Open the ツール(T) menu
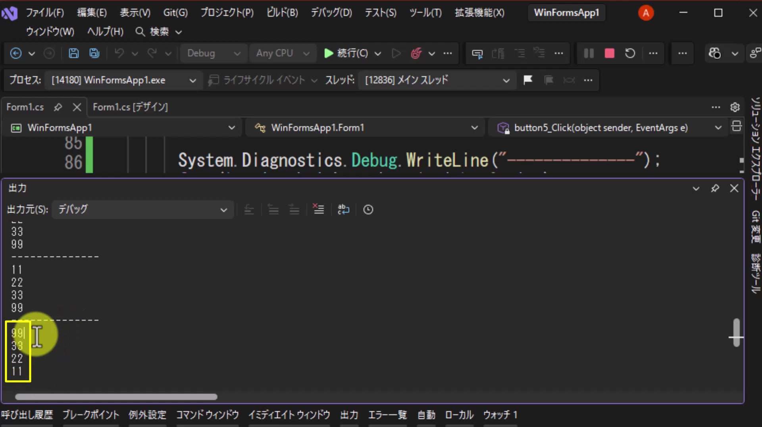 (425, 13)
